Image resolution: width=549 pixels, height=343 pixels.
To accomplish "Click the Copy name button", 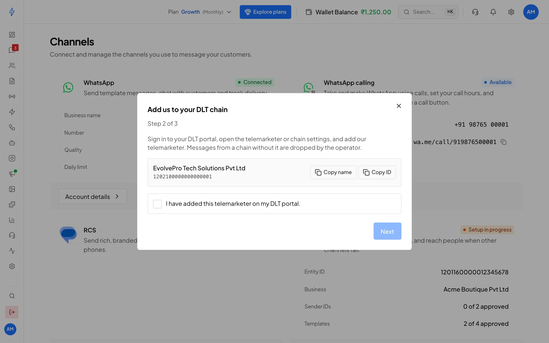I will [333, 172].
